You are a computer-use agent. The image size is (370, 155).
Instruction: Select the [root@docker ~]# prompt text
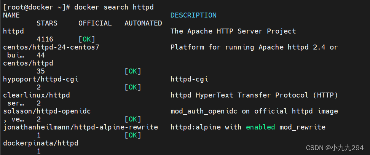pos(37,7)
